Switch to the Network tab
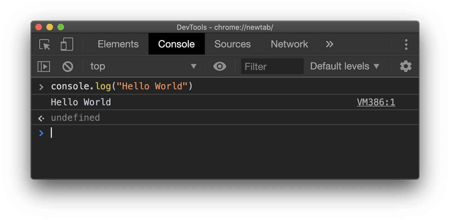This screenshot has height=220, width=450. point(289,44)
